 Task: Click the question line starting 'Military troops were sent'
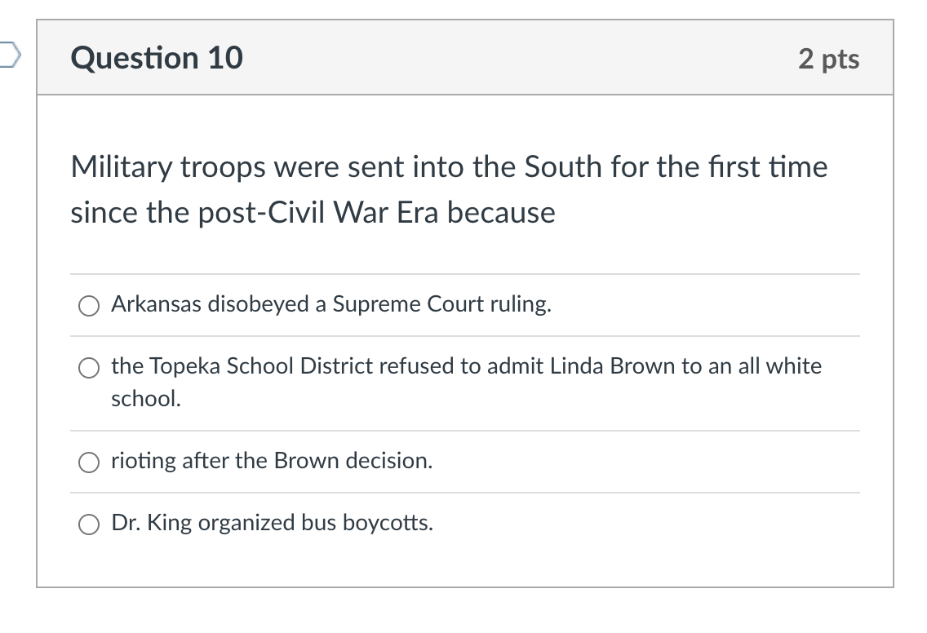(449, 166)
